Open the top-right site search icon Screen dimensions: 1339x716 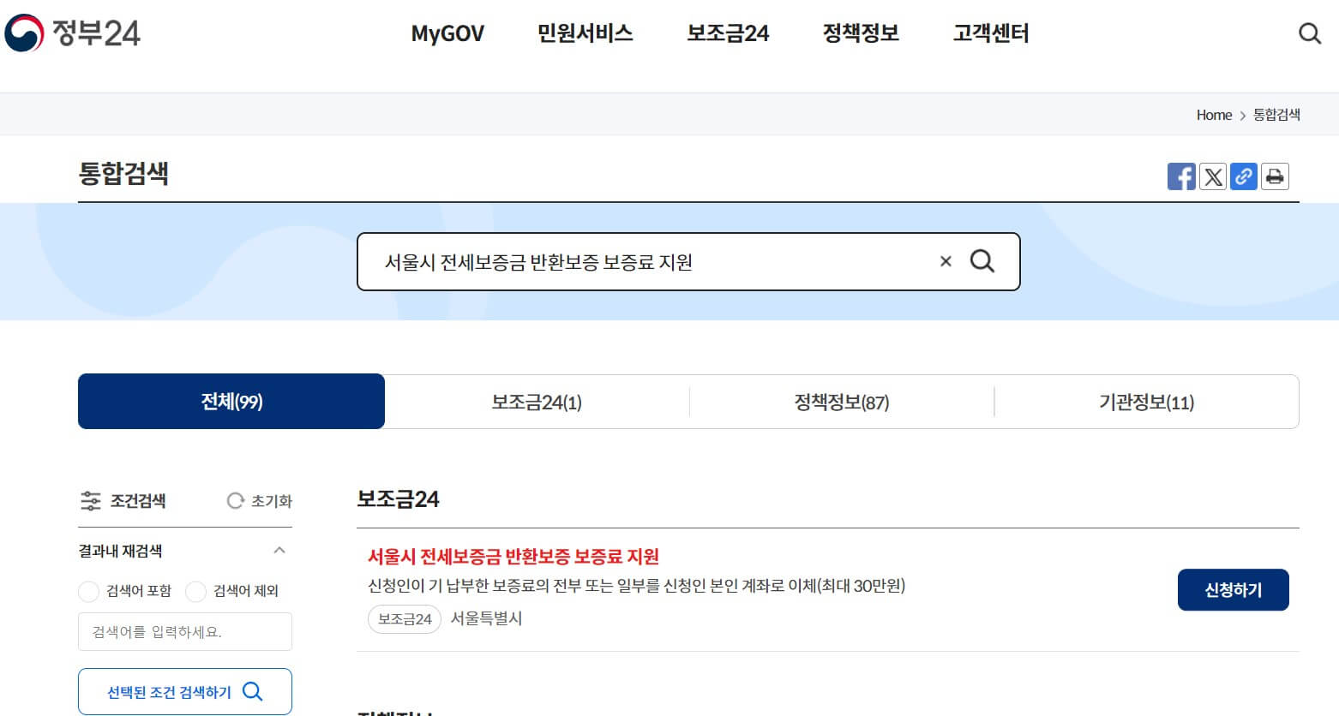tap(1309, 33)
